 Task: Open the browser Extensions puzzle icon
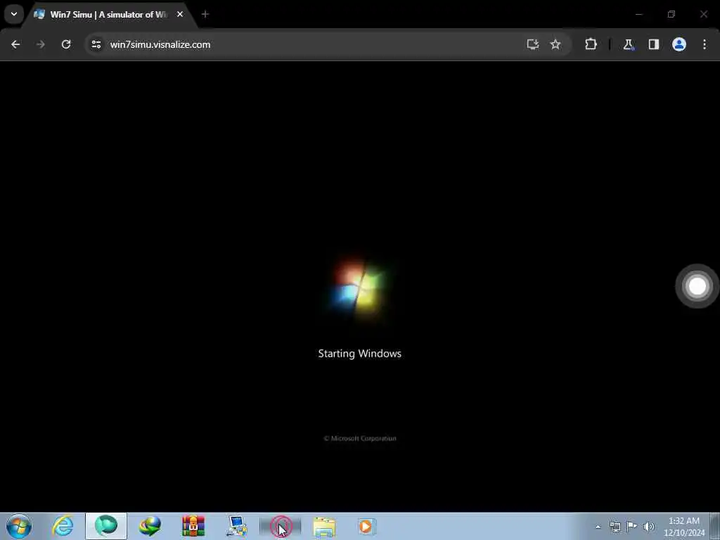[591, 44]
